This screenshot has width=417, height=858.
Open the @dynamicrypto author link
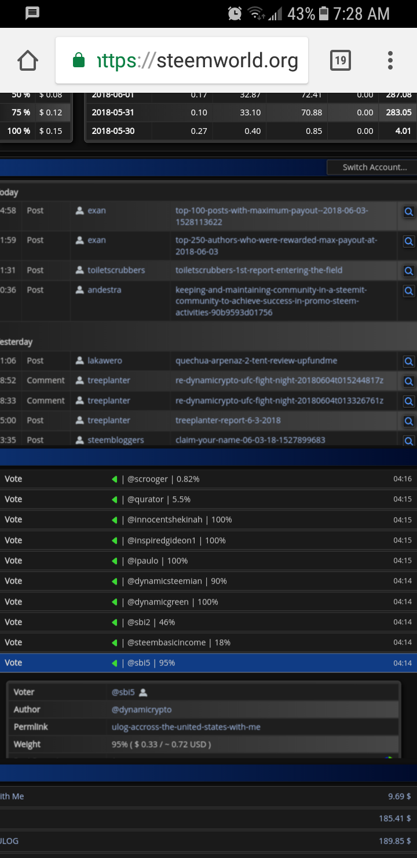click(x=141, y=710)
